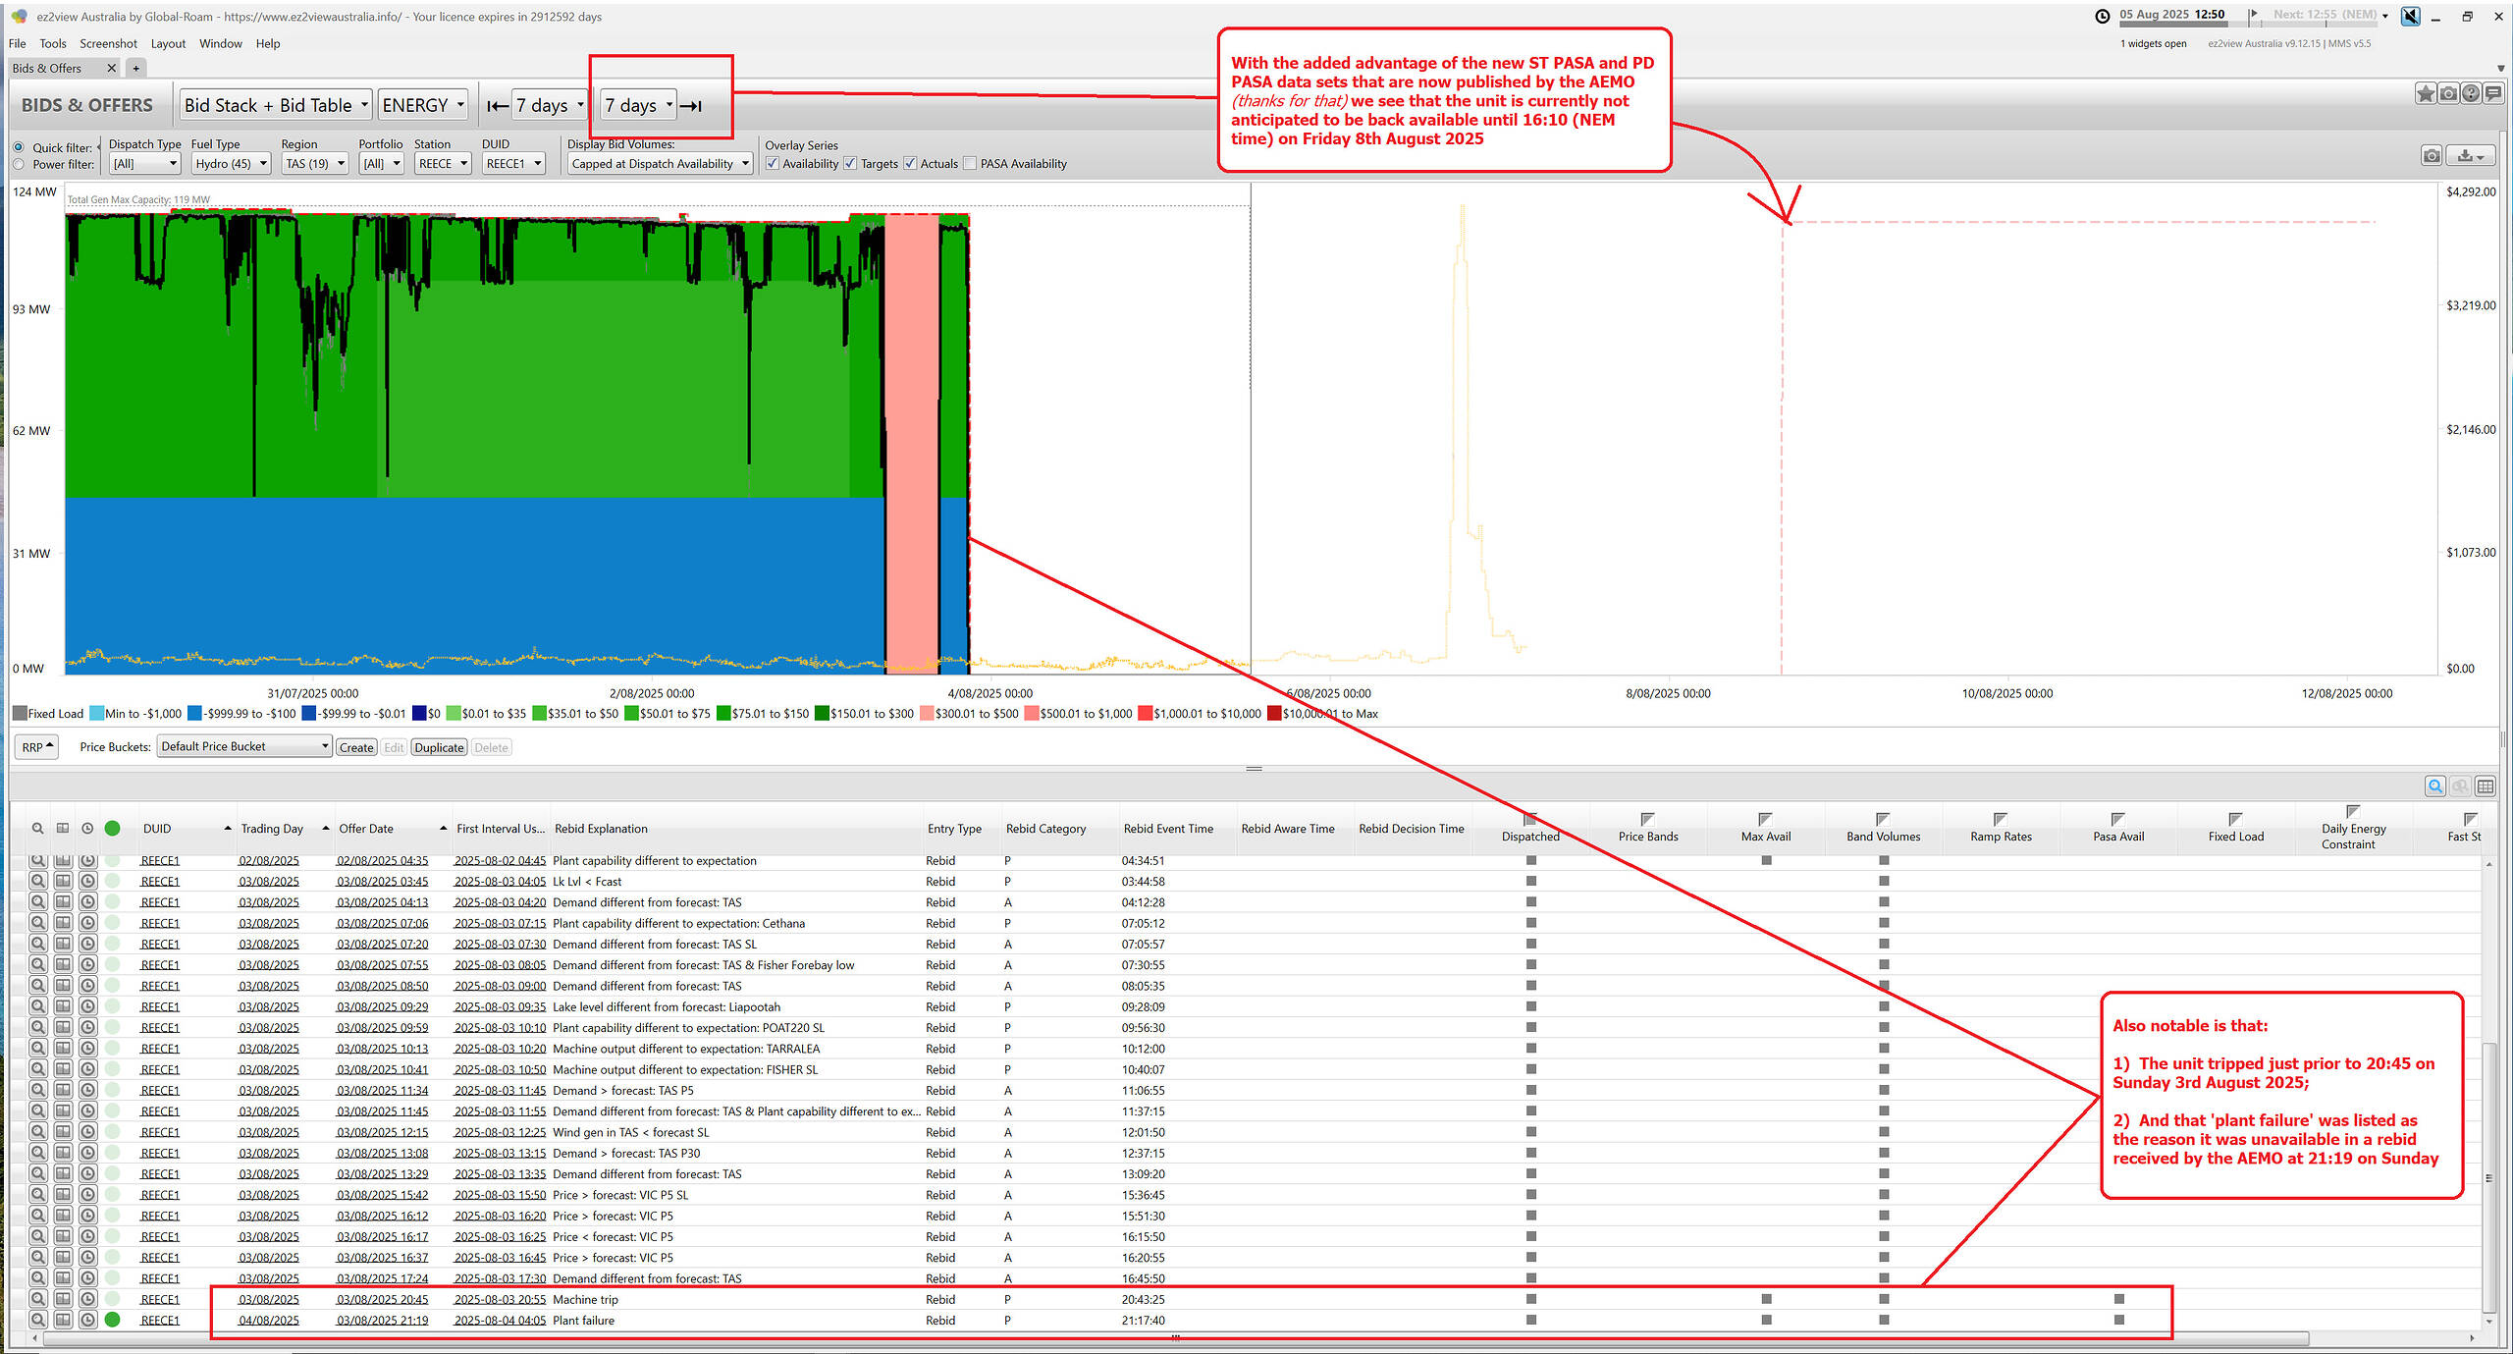Click header table column icon

pyautogui.click(x=63, y=829)
